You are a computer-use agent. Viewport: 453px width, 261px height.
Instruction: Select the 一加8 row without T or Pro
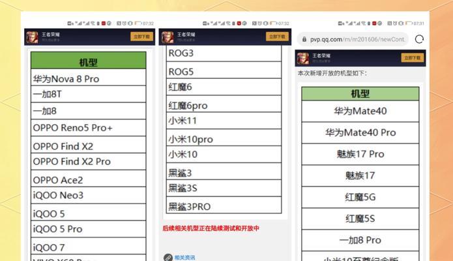[89, 111]
